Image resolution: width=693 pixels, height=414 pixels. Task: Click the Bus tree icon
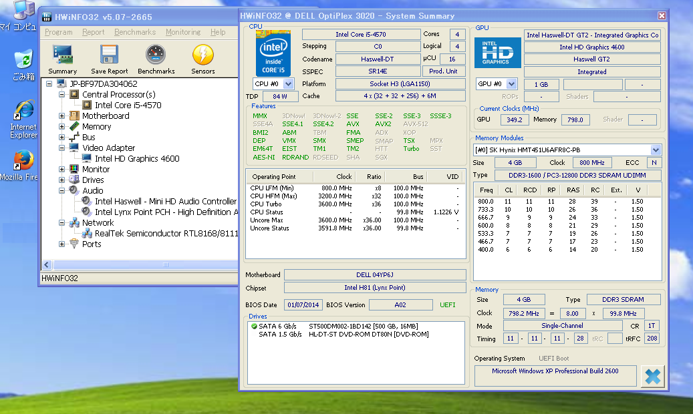click(74, 137)
